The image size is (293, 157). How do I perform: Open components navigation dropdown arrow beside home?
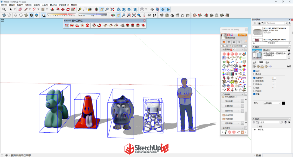tap(262, 23)
